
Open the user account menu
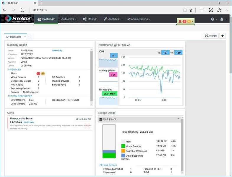[x=223, y=19]
